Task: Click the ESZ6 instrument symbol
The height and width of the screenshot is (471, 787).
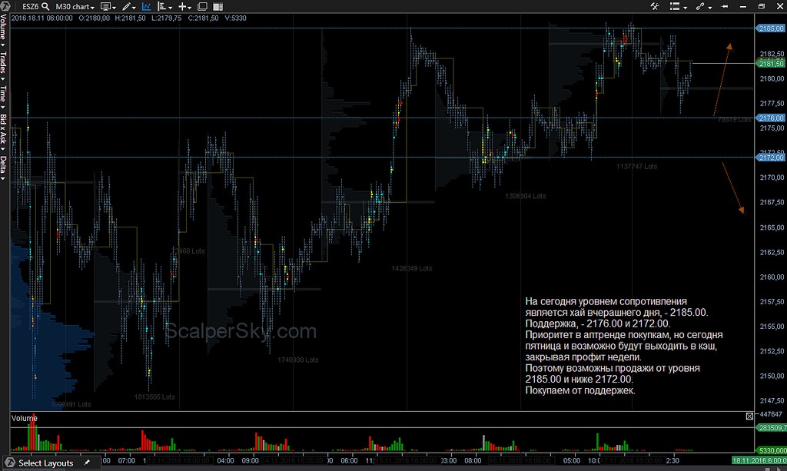Action: [x=31, y=7]
